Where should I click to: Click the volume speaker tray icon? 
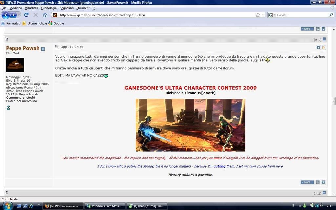click(x=321, y=206)
